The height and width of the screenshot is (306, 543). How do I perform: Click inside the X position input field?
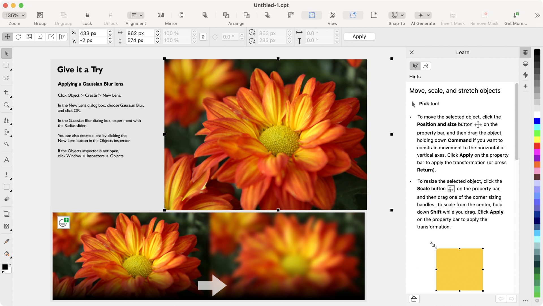(92, 33)
